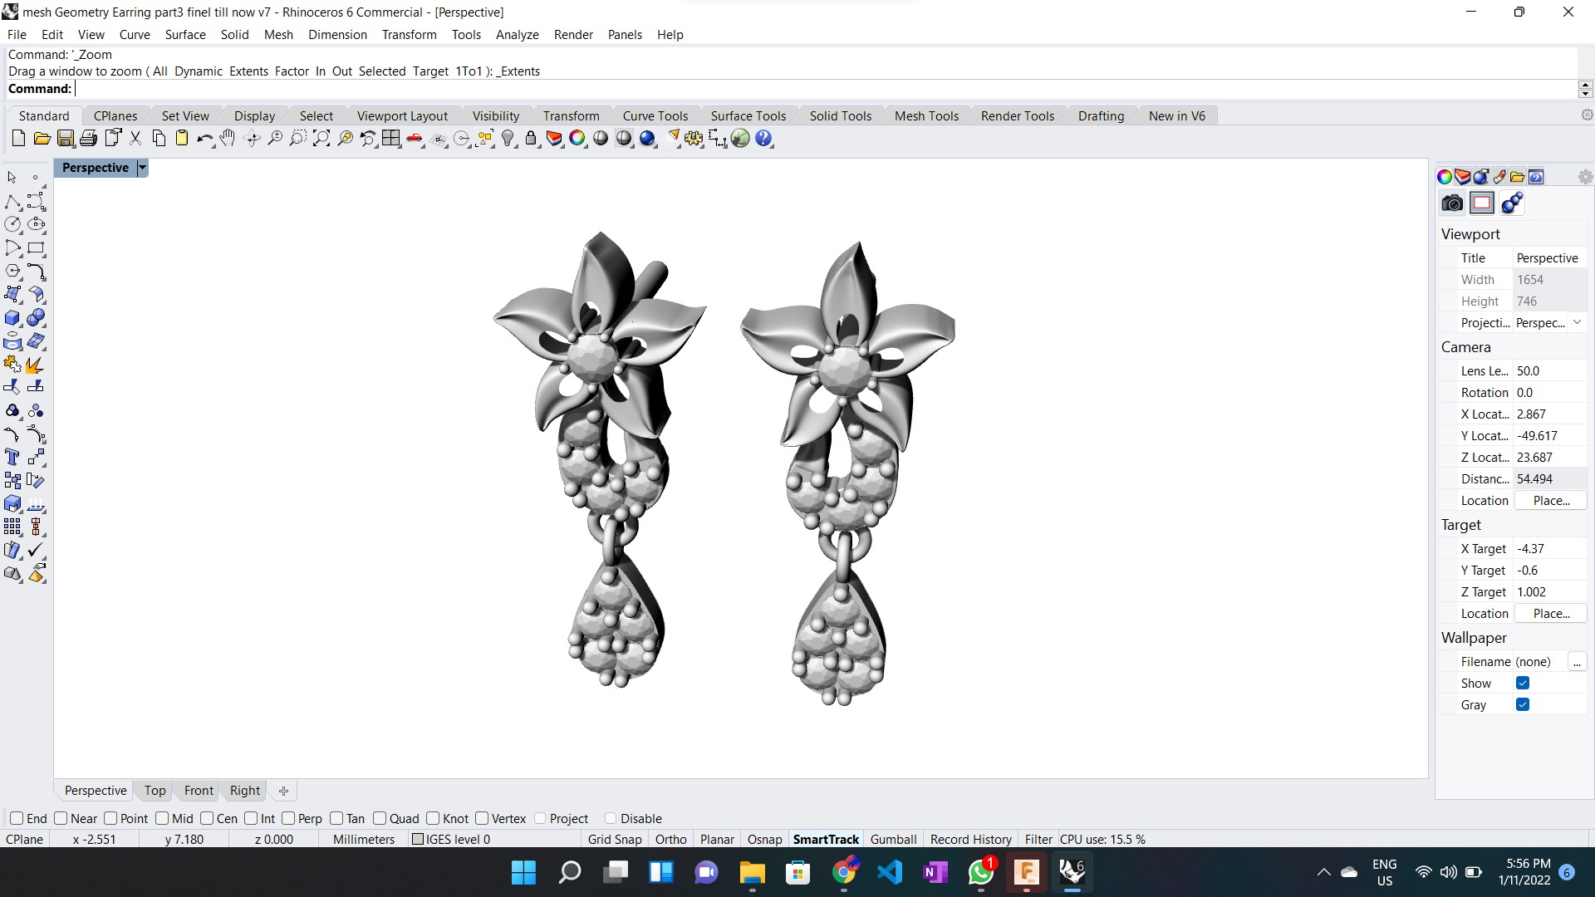Screen dimensions: 1595x897
Task: Toggle Gumball in the status bar
Action: 893,839
